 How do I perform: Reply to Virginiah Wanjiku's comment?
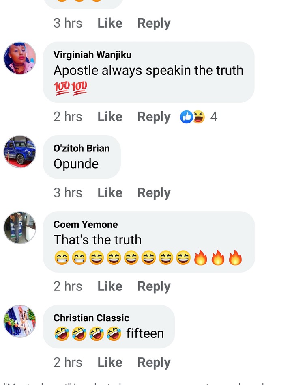coord(154,117)
